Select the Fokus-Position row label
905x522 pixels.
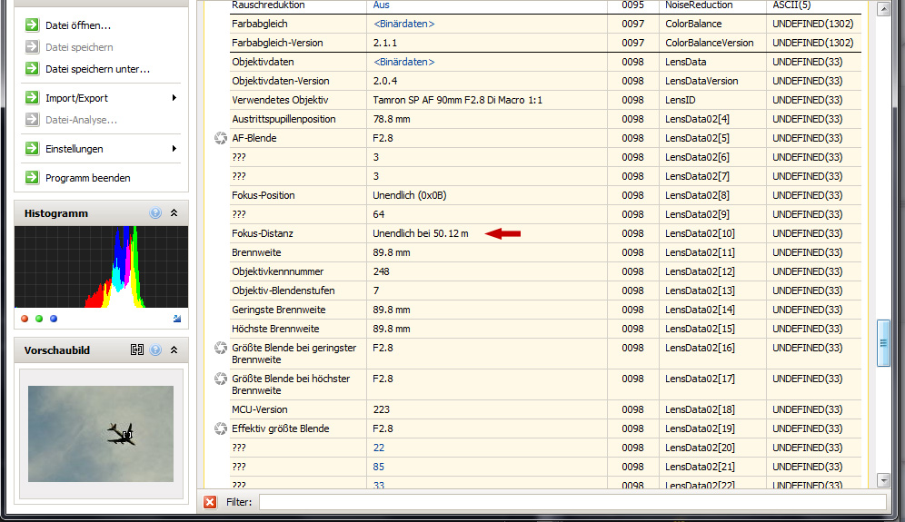point(264,195)
